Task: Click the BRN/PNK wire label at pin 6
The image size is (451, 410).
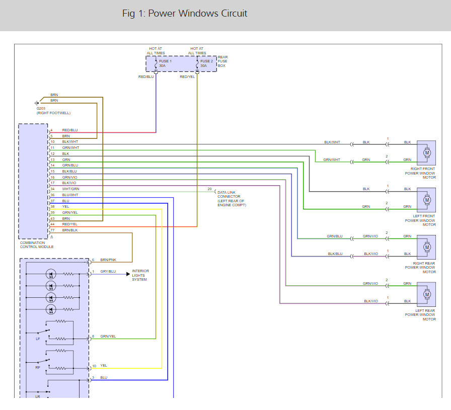Action: [108, 260]
